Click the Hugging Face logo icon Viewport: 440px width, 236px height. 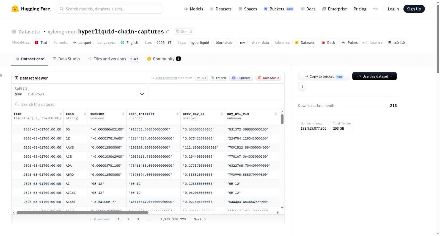click(15, 9)
